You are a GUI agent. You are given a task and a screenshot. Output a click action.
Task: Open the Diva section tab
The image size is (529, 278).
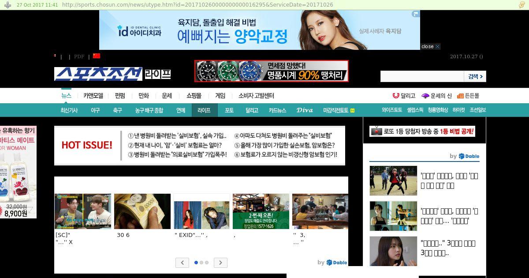tap(305, 110)
